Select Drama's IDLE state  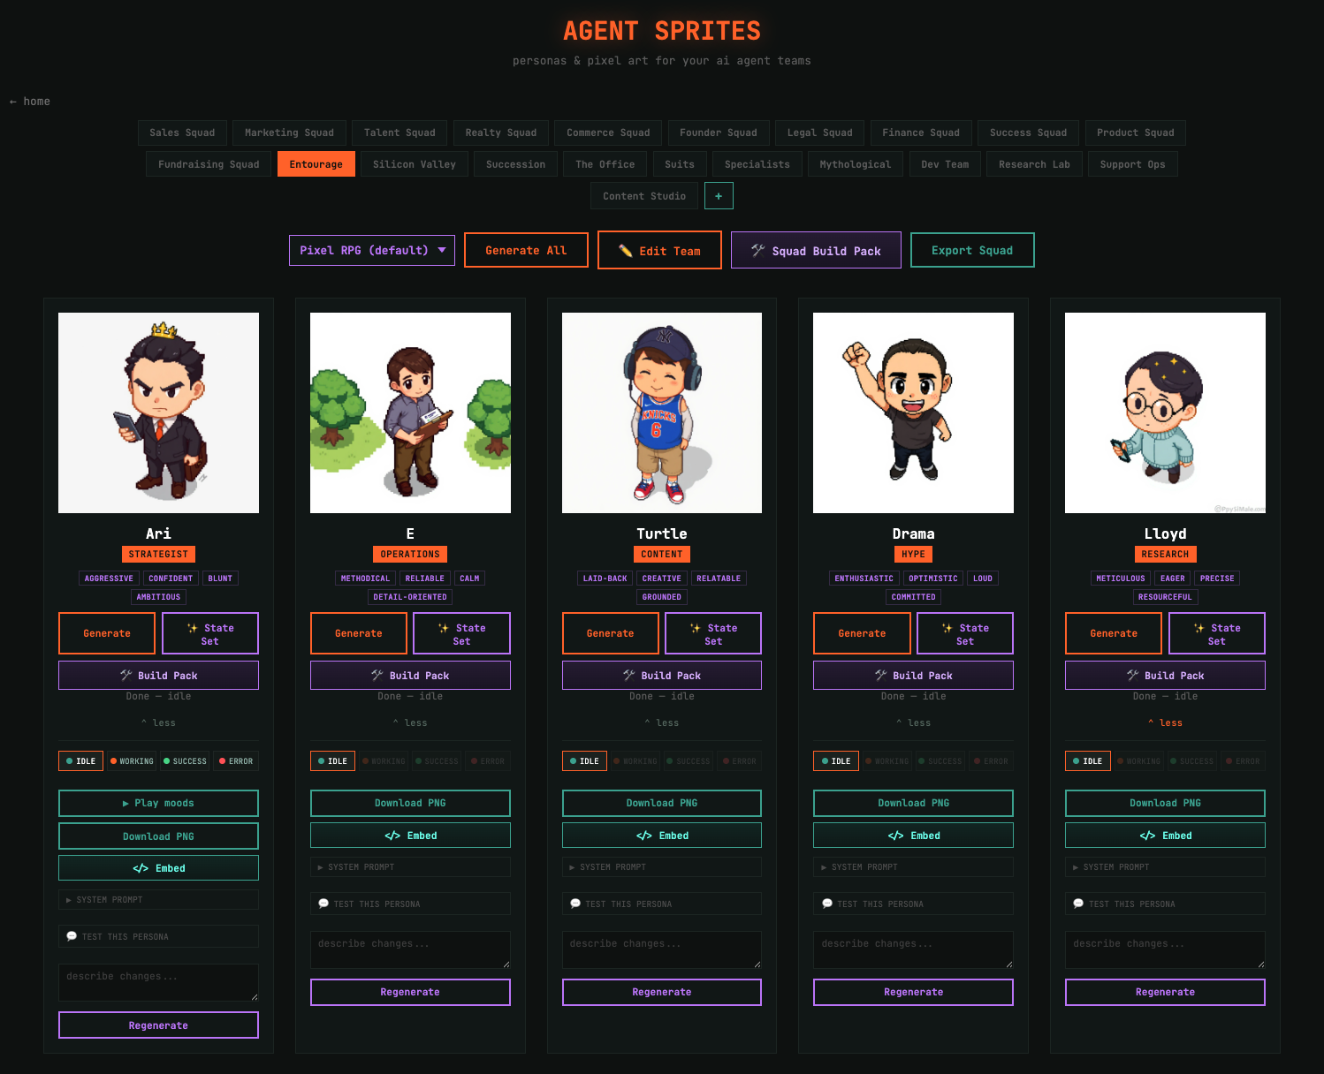pyautogui.click(x=836, y=760)
